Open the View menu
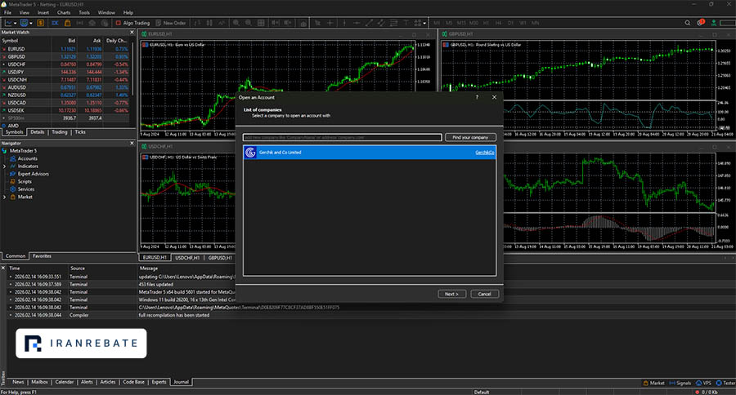This screenshot has width=736, height=395. tap(25, 13)
